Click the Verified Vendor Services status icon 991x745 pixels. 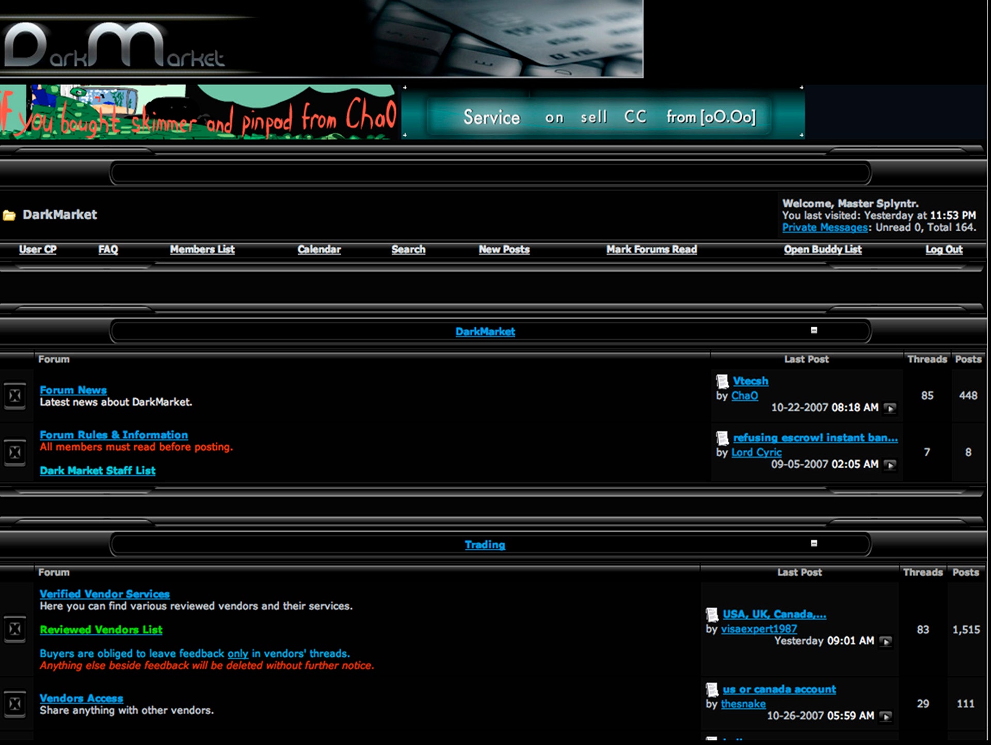(x=15, y=629)
